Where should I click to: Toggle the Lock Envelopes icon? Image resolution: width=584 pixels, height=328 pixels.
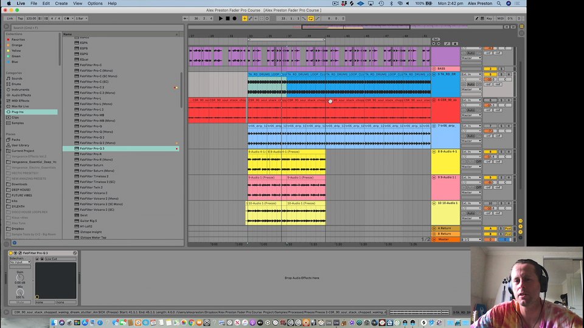click(x=455, y=44)
